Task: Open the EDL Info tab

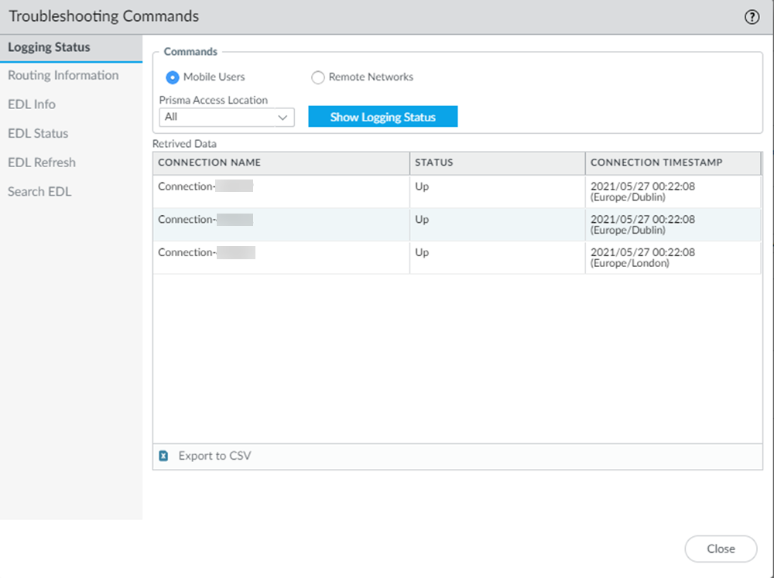Action: coord(32,104)
